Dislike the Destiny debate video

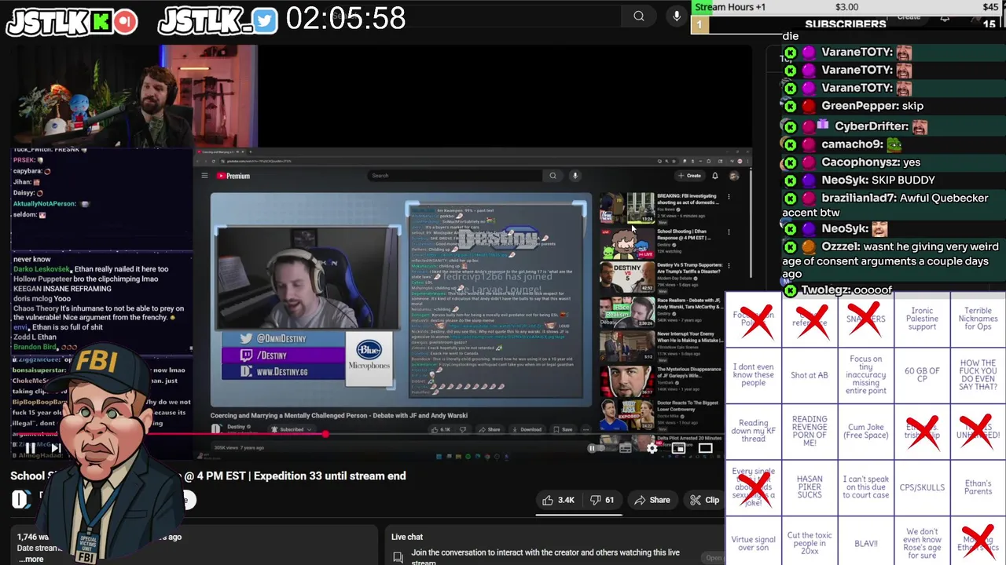click(x=463, y=429)
